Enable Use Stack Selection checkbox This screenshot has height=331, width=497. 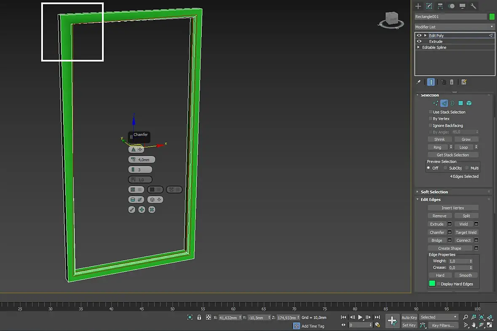(x=430, y=112)
